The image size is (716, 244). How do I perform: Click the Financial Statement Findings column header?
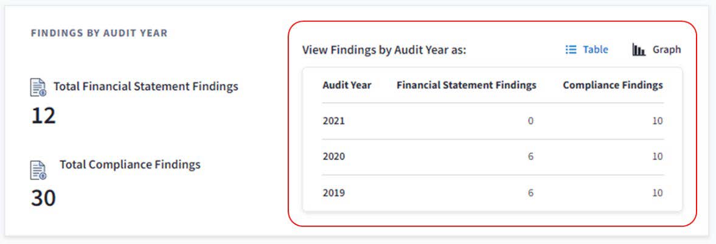point(466,85)
